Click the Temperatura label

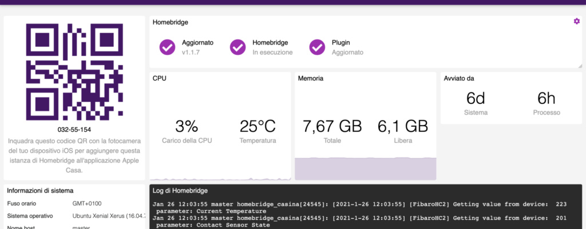pyautogui.click(x=258, y=141)
